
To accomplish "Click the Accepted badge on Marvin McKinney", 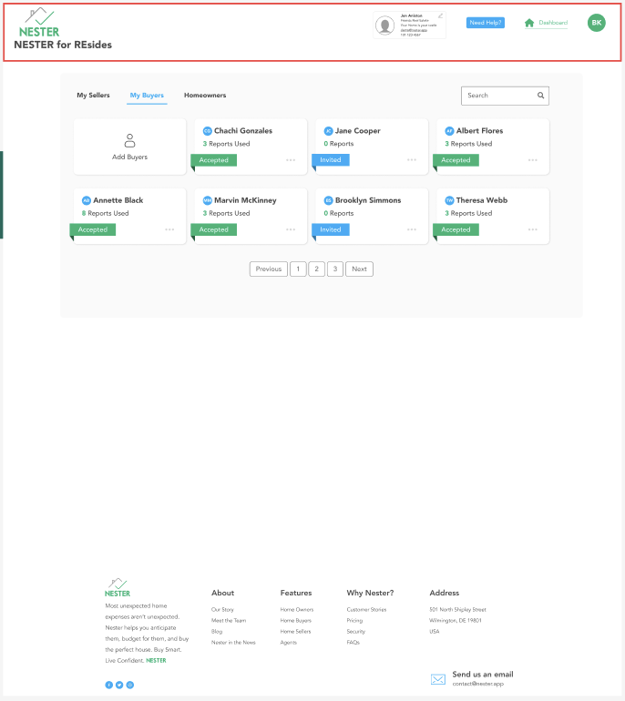I will (x=214, y=229).
